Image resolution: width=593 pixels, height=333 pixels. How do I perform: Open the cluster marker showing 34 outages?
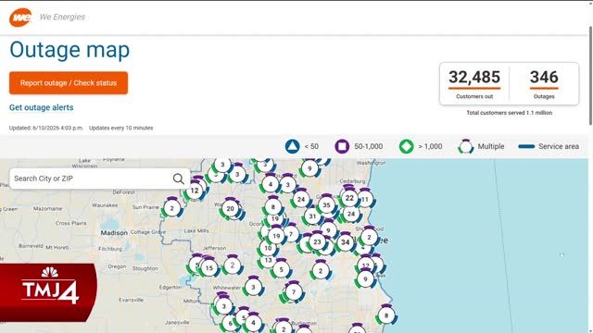click(x=345, y=242)
